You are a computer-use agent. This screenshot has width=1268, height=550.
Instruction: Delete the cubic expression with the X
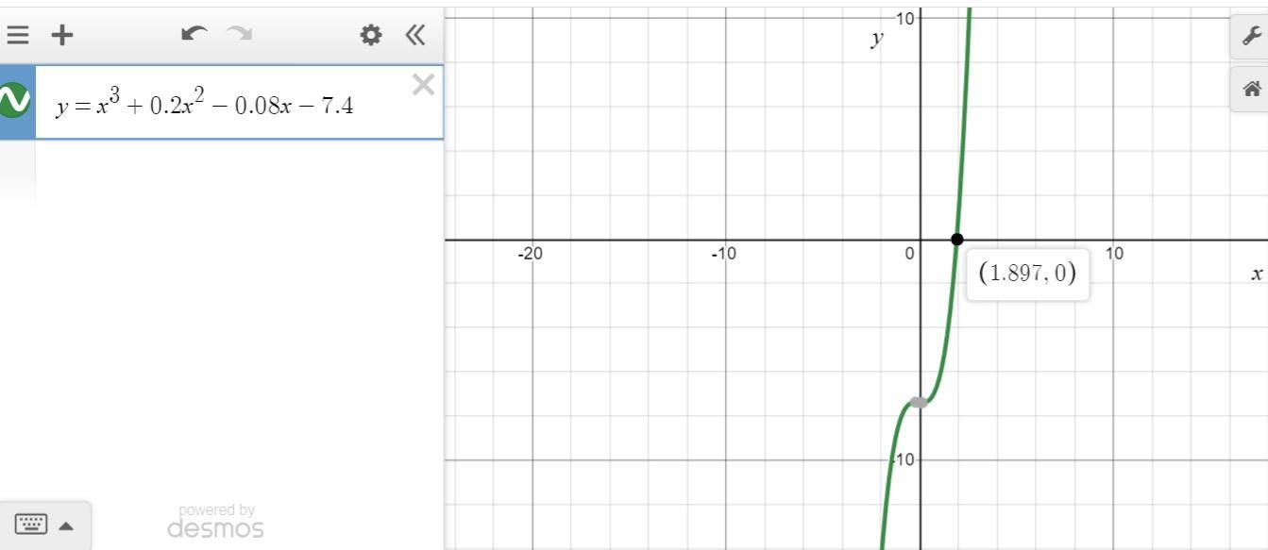[423, 85]
